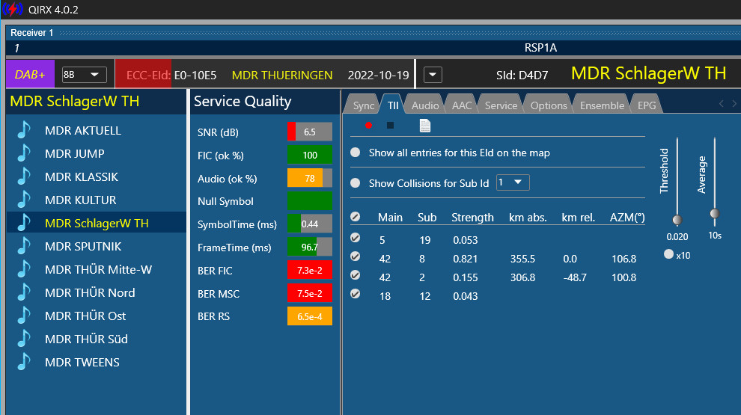Open the AAC tab
This screenshot has width=741, height=415.
(x=462, y=105)
